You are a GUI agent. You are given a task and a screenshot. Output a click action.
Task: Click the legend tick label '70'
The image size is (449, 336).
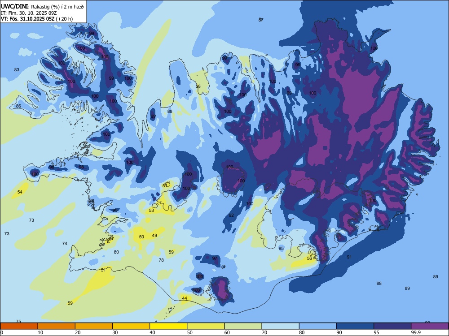tap(264, 332)
